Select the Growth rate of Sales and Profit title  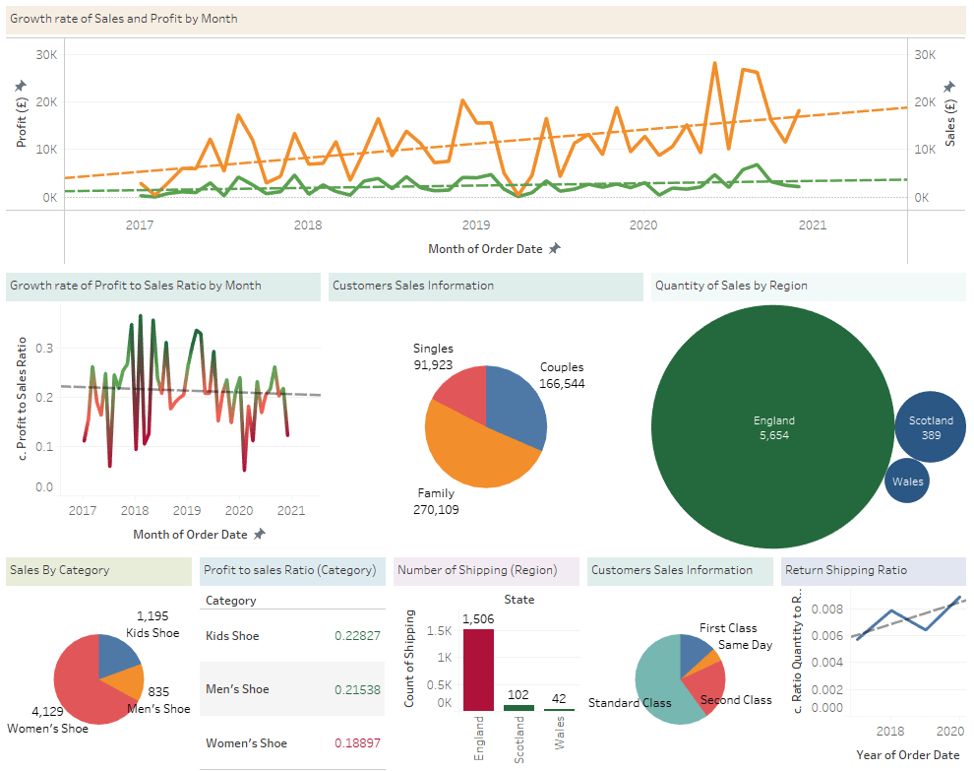(123, 19)
